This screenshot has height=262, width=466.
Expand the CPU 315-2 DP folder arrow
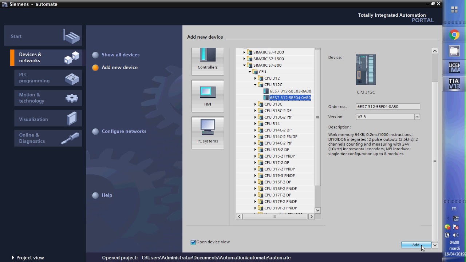[x=255, y=150]
